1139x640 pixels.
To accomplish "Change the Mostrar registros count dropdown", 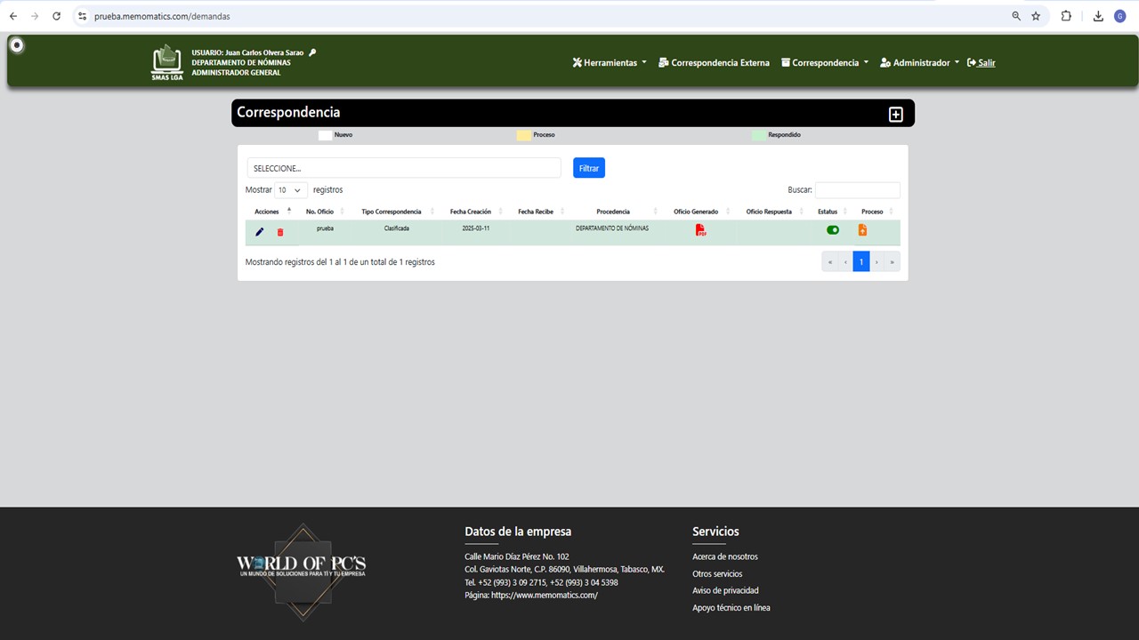I will (290, 190).
